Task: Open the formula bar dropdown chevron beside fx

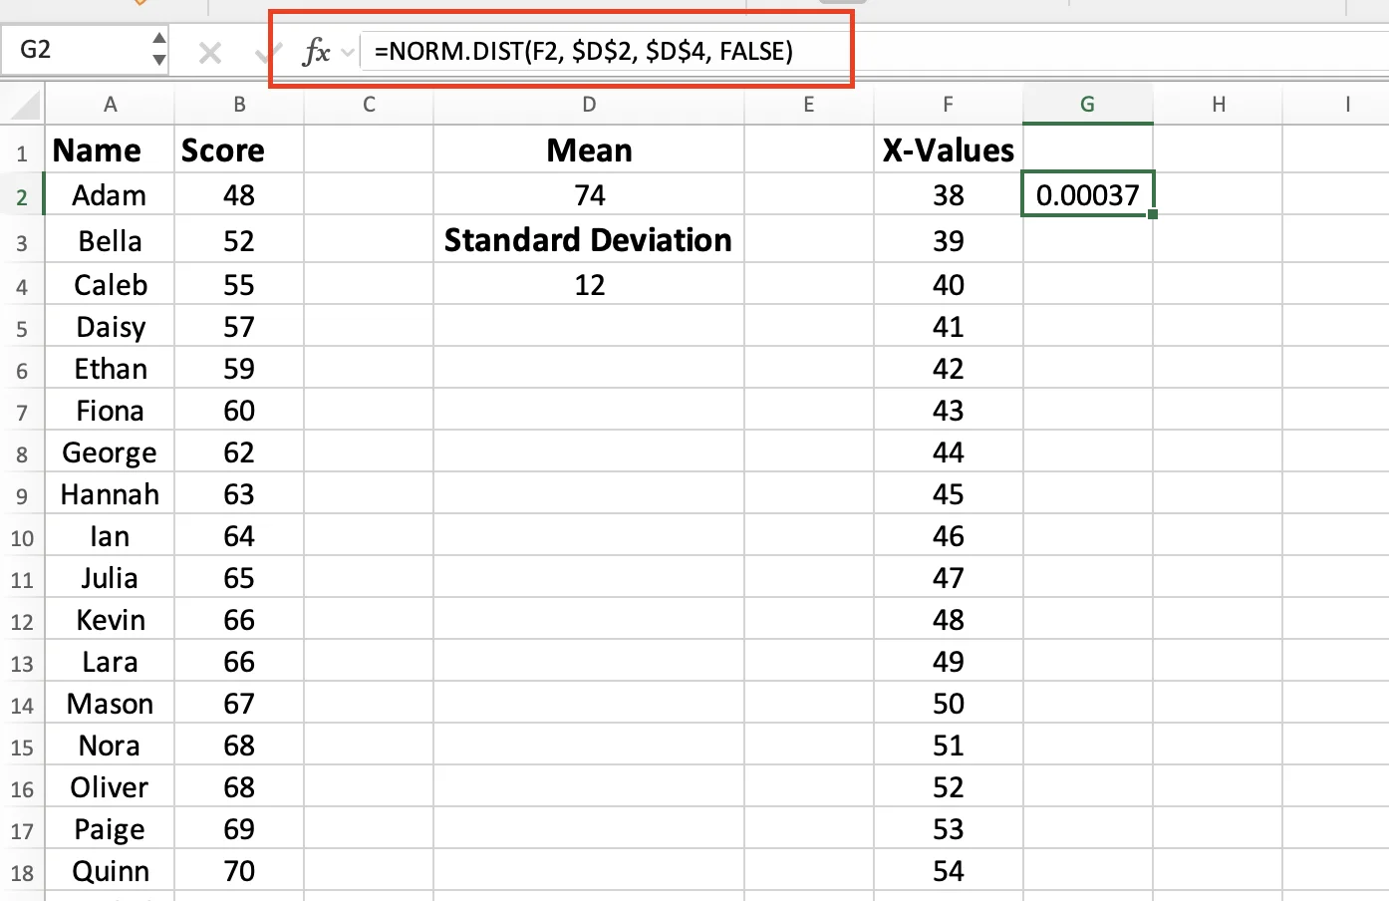Action: (348, 52)
